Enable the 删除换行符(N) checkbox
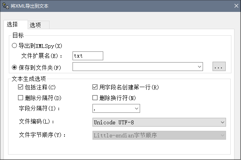This screenshot has width=241, height=160. tap(95, 97)
